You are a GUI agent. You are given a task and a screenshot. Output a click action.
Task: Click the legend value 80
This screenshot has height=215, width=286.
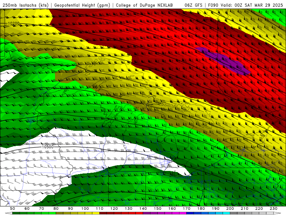56,209
